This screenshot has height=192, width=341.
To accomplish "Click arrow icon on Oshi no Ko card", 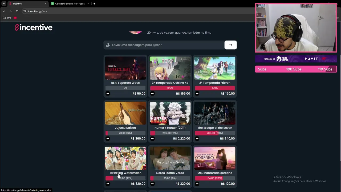I will pos(152,93).
